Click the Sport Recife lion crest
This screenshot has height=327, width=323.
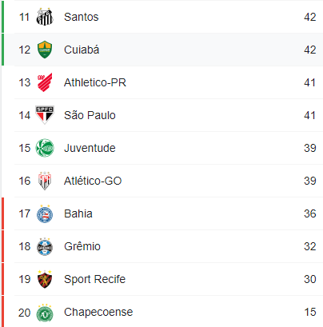click(x=45, y=279)
